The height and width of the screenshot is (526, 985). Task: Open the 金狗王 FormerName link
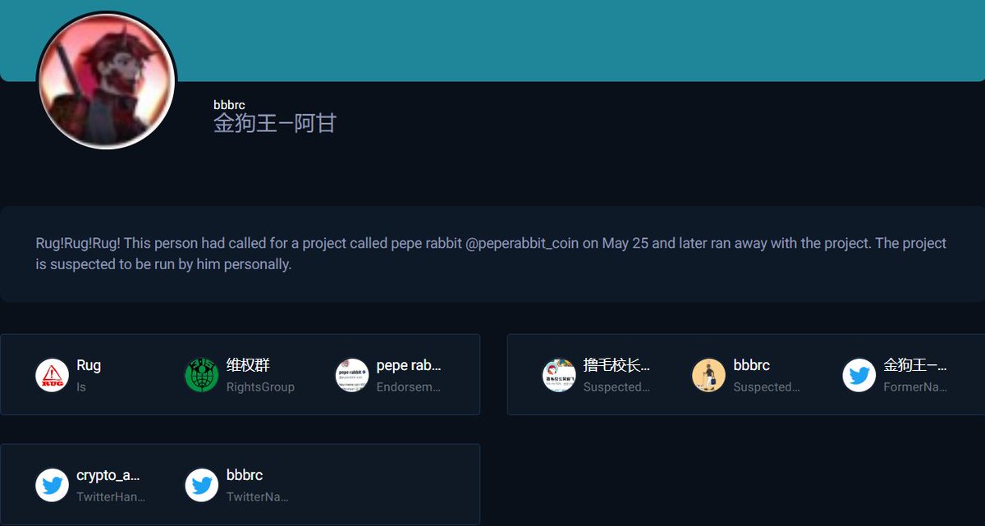point(915,365)
